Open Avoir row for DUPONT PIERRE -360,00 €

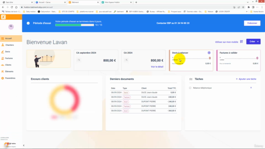143,111
